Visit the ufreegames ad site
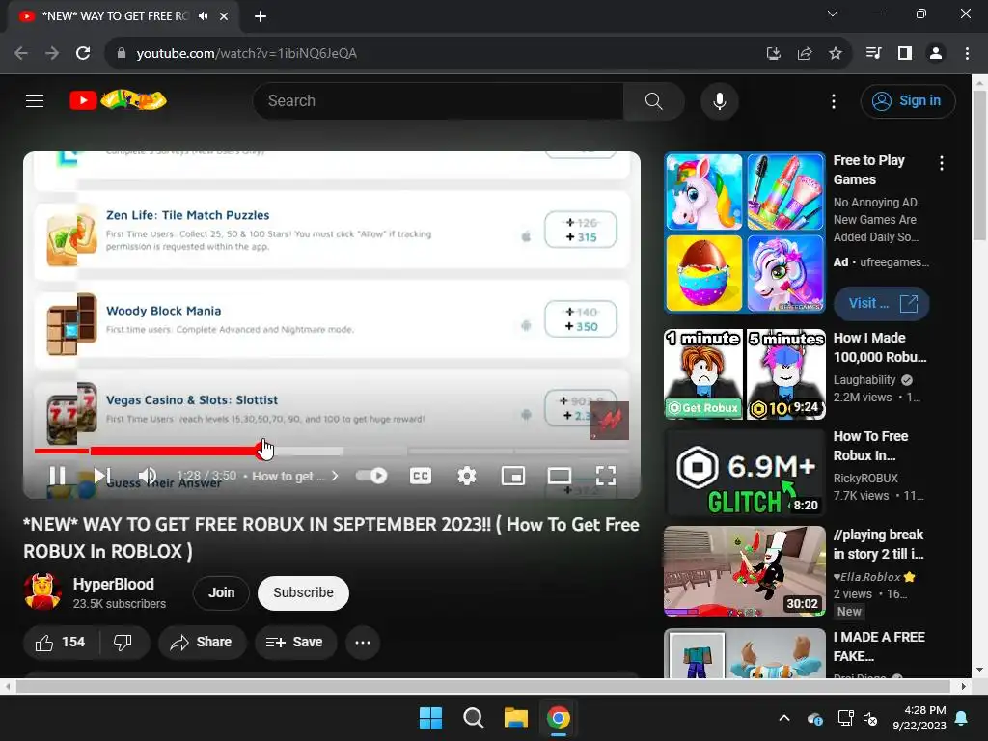Viewport: 988px width, 741px height. pyautogui.click(x=882, y=304)
